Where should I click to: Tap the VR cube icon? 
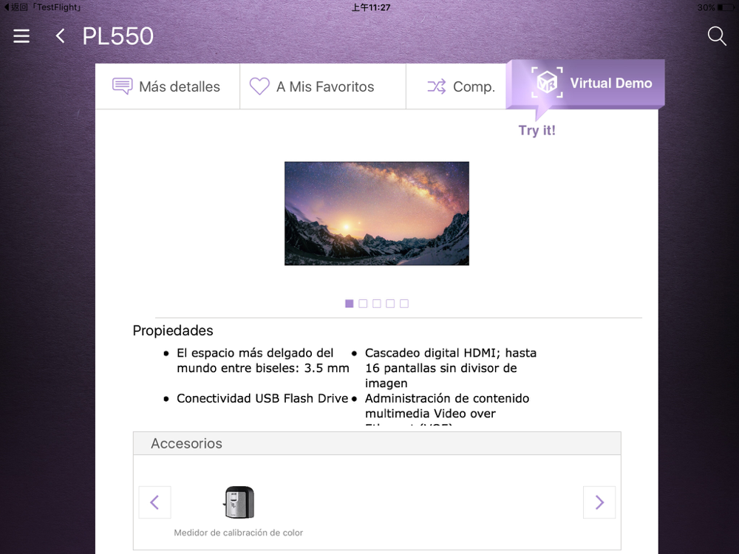pos(547,83)
